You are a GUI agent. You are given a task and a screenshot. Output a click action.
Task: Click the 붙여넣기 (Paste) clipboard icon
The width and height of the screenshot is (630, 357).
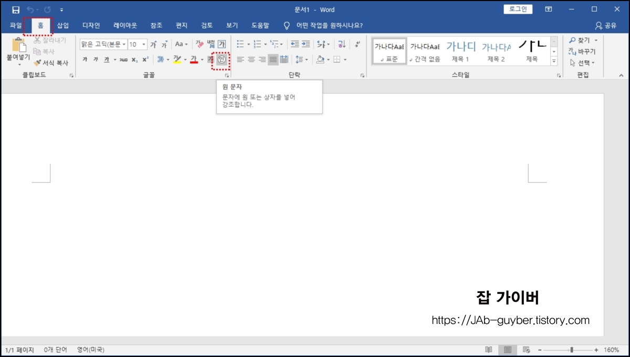coord(18,45)
